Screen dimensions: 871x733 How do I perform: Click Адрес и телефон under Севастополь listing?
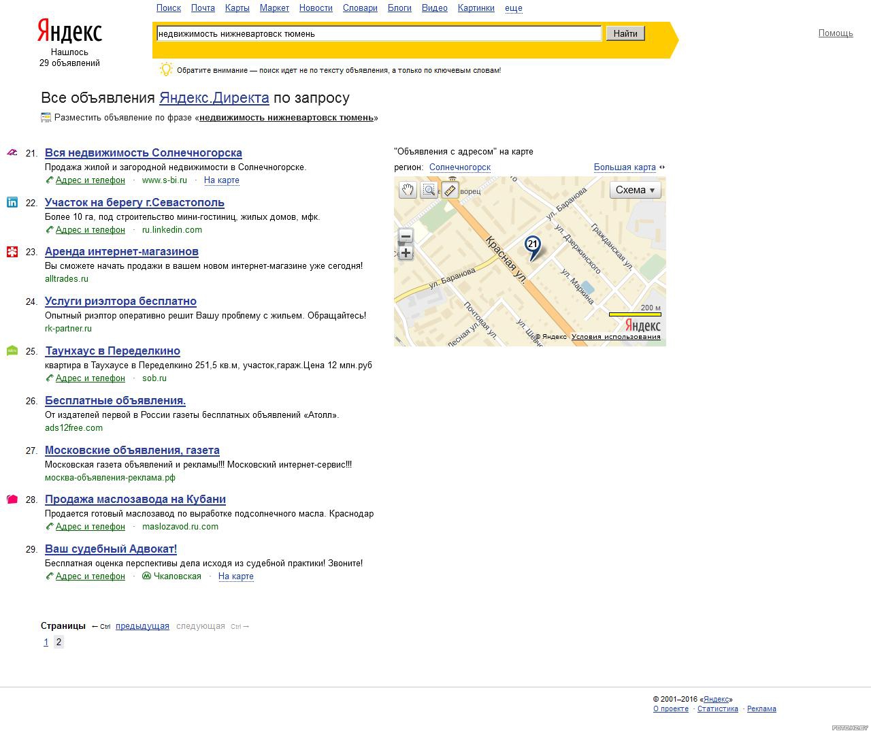[91, 229]
